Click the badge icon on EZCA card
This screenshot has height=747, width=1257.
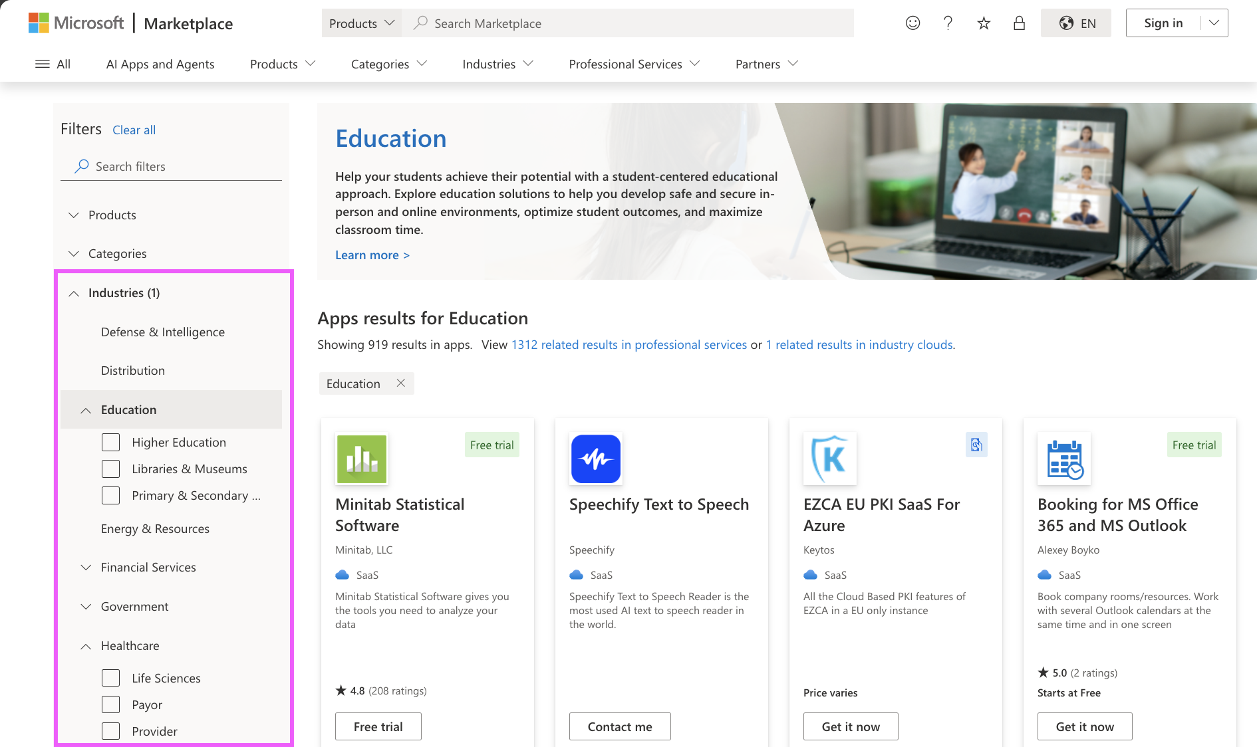click(x=976, y=445)
